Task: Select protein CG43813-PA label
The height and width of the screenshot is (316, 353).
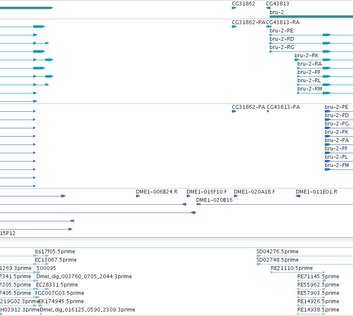Action: [283, 107]
